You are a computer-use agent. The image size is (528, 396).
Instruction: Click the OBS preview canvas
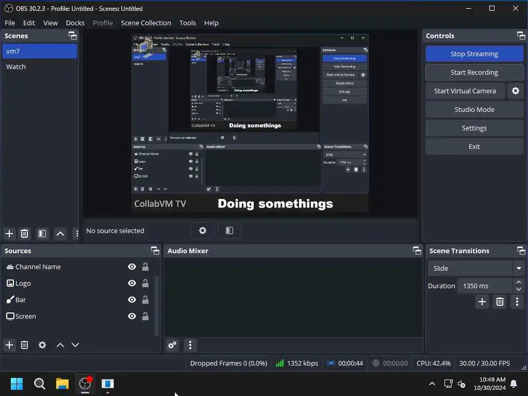[x=250, y=123]
